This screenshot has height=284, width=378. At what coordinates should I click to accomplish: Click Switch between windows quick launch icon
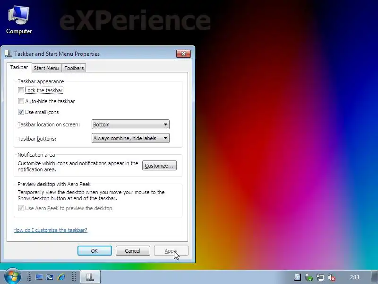50,277
